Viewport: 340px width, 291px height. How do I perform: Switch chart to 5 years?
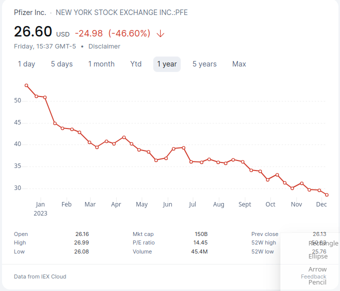(x=204, y=64)
